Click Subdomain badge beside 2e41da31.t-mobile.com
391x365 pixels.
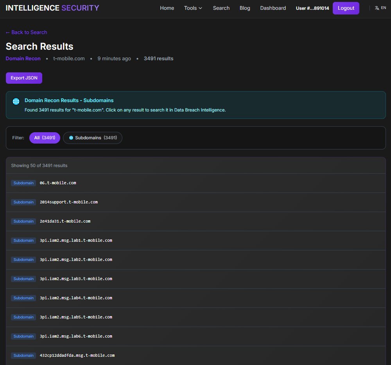tap(23, 221)
